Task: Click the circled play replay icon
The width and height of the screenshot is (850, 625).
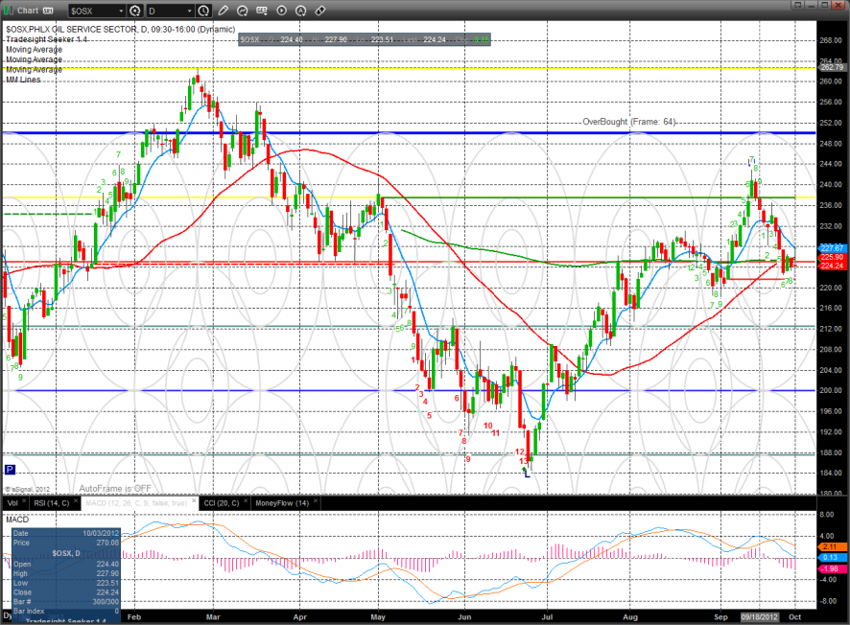Action: (281, 11)
